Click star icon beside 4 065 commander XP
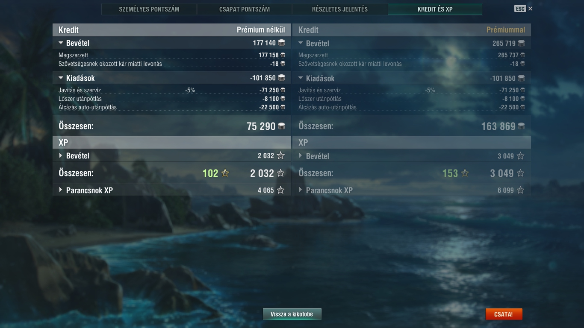 [x=280, y=190]
